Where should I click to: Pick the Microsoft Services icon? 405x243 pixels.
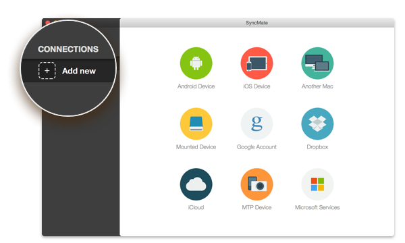coord(317,184)
